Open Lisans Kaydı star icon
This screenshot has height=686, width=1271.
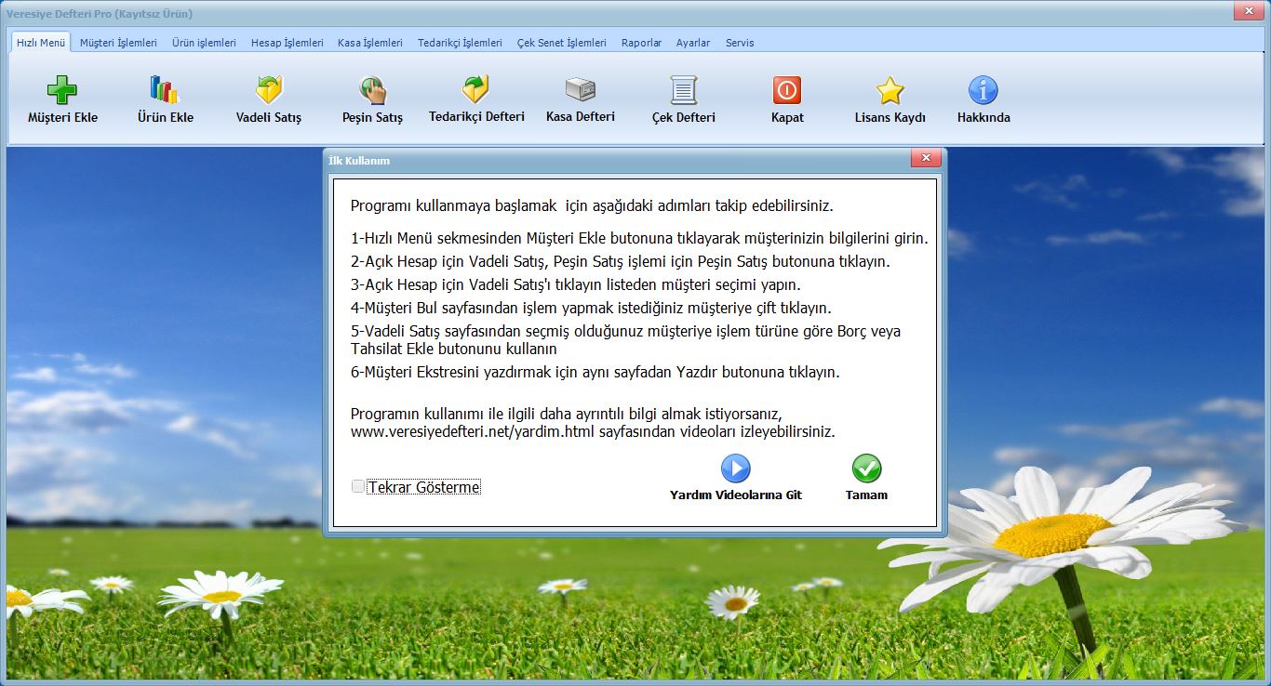point(890,90)
